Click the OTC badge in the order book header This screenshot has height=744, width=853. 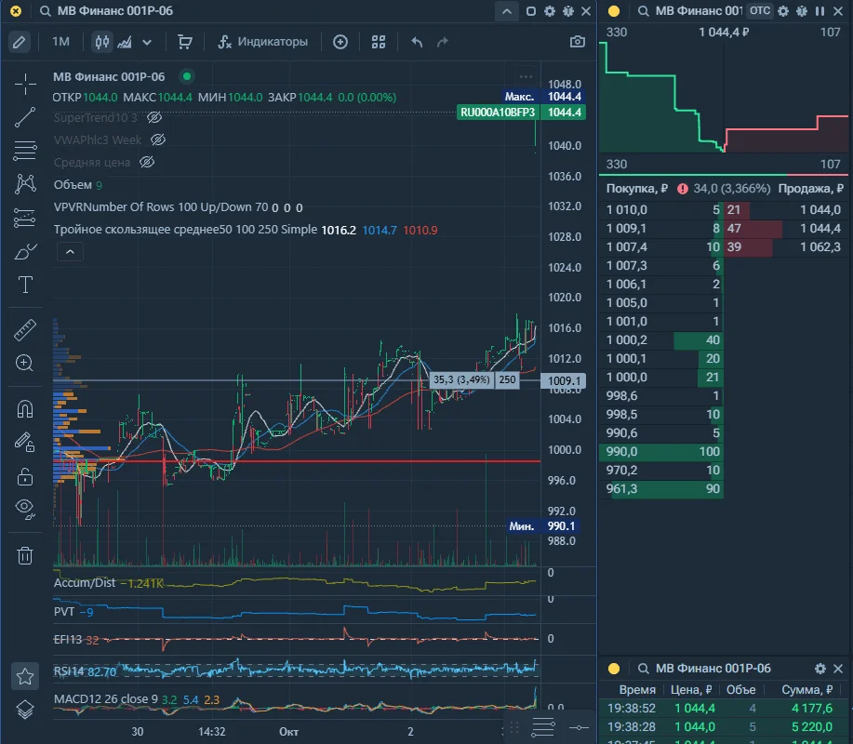click(760, 11)
